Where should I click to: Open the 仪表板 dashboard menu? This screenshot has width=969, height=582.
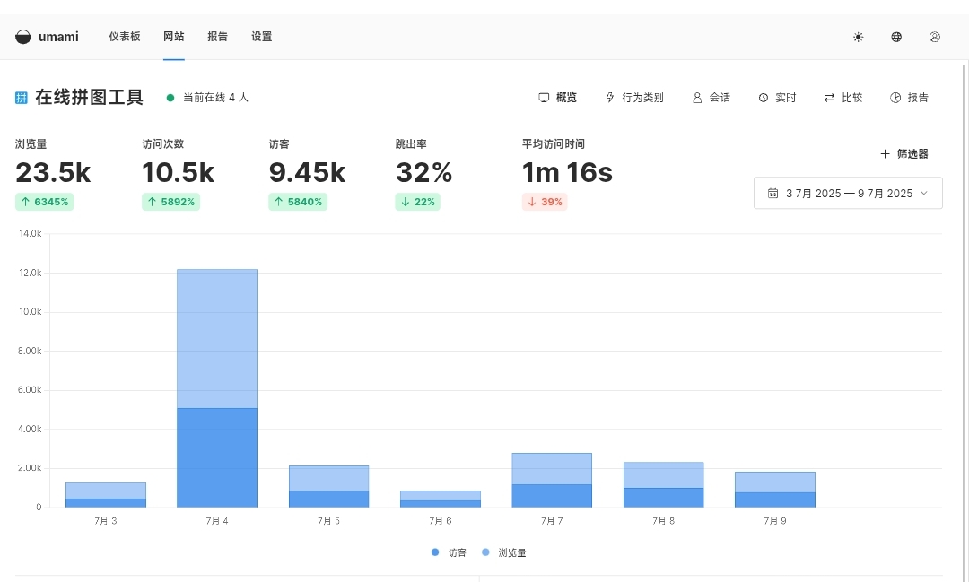click(125, 37)
